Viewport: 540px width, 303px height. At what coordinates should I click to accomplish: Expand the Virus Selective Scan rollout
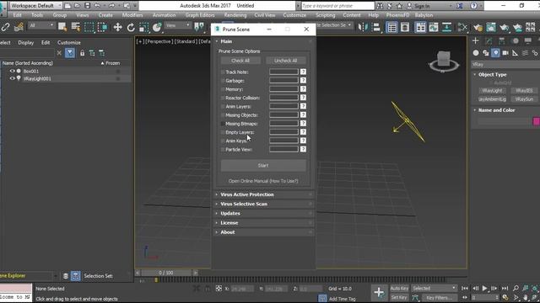pos(263,204)
